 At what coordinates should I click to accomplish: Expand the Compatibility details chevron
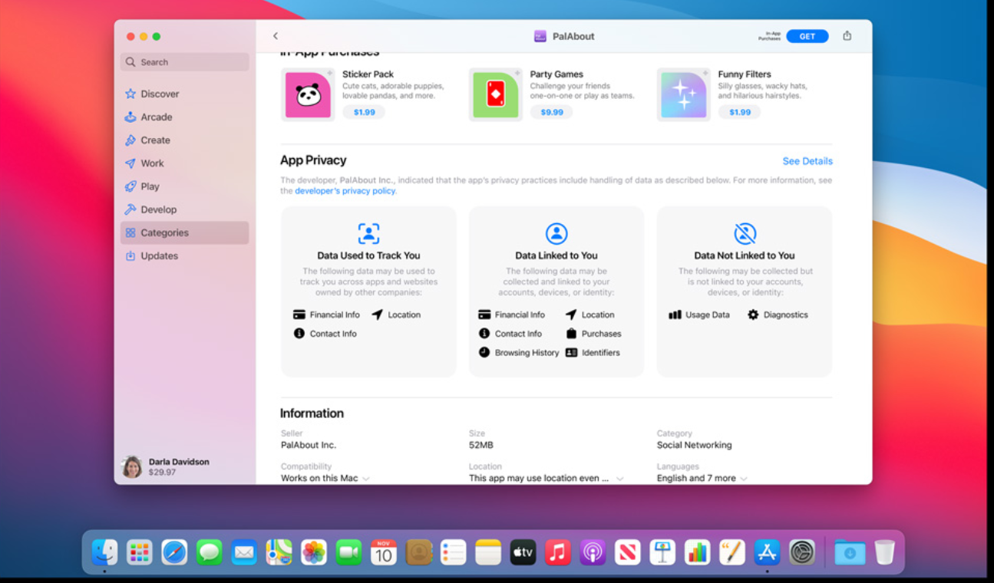(366, 479)
